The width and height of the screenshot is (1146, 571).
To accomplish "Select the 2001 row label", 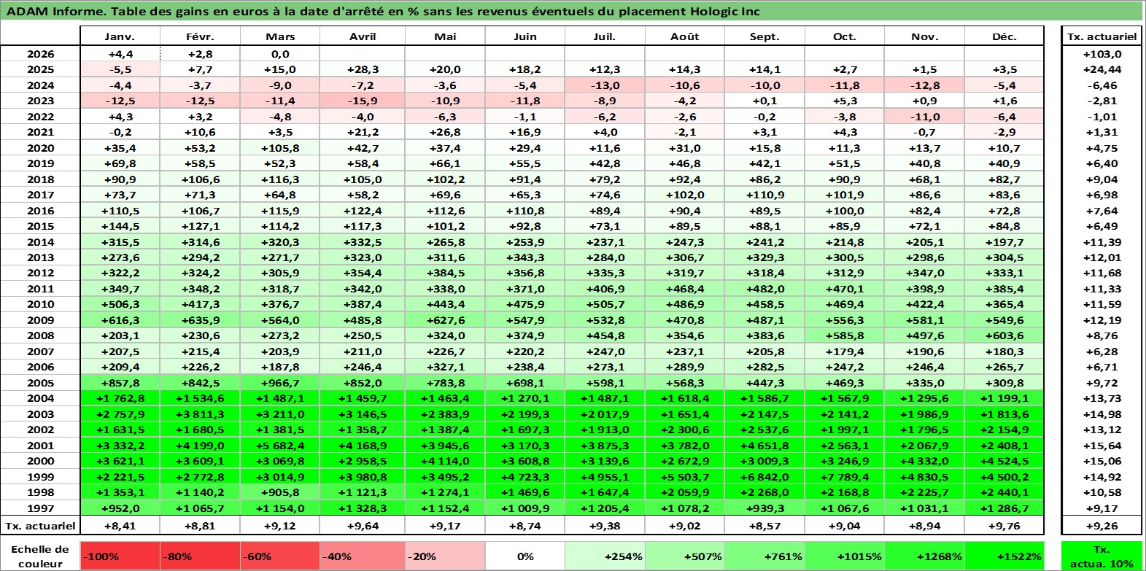I will [x=40, y=446].
